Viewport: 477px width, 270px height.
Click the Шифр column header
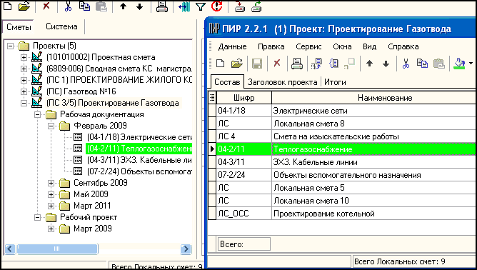pos(244,98)
